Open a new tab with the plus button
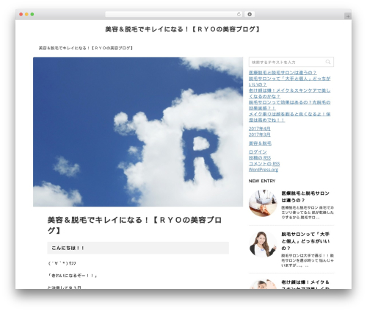 click(348, 16)
